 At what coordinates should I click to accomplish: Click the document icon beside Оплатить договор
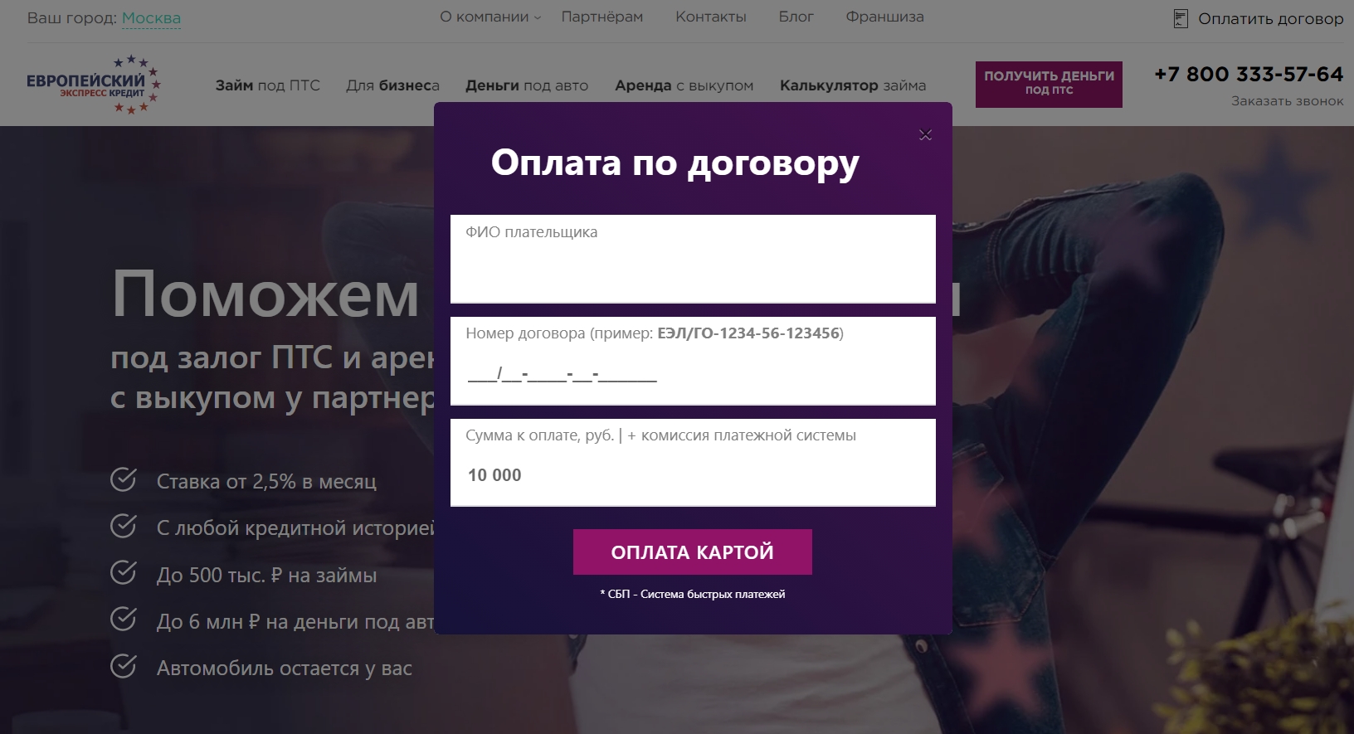(x=1181, y=18)
